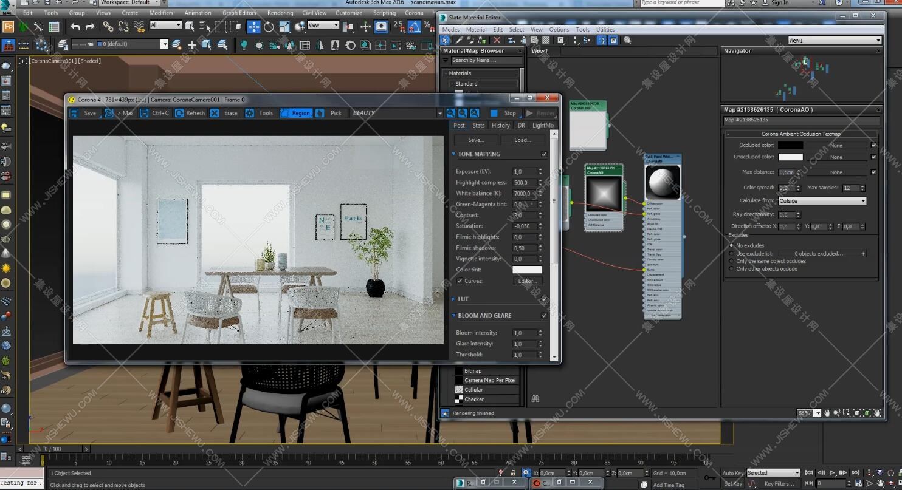Screen dimensions: 902x490
Task: Click the None map button beside Unoccluded color
Action: [x=836, y=157]
